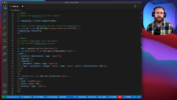This screenshot has width=177, height=100.
Task: Click 'loadbalancer' word in line 41 comment
Action: point(40,43)
